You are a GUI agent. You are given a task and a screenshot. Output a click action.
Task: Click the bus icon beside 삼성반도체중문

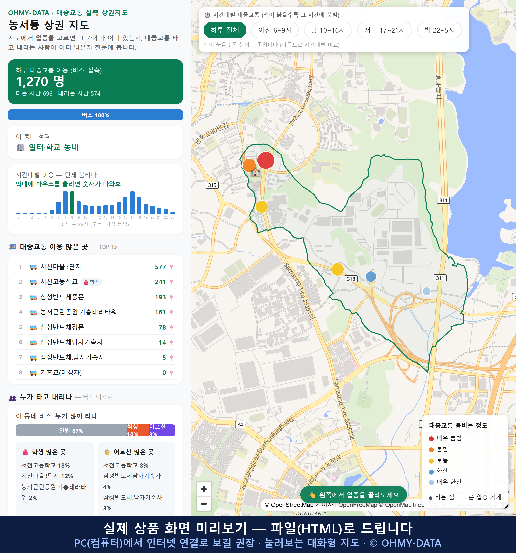[x=33, y=297]
